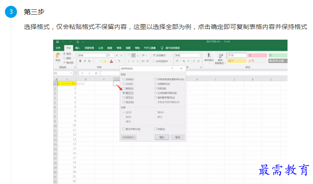Image resolution: width=313 pixels, height=184 pixels.
Task: Click the Fill Color bucket icon
Action: tap(105, 61)
